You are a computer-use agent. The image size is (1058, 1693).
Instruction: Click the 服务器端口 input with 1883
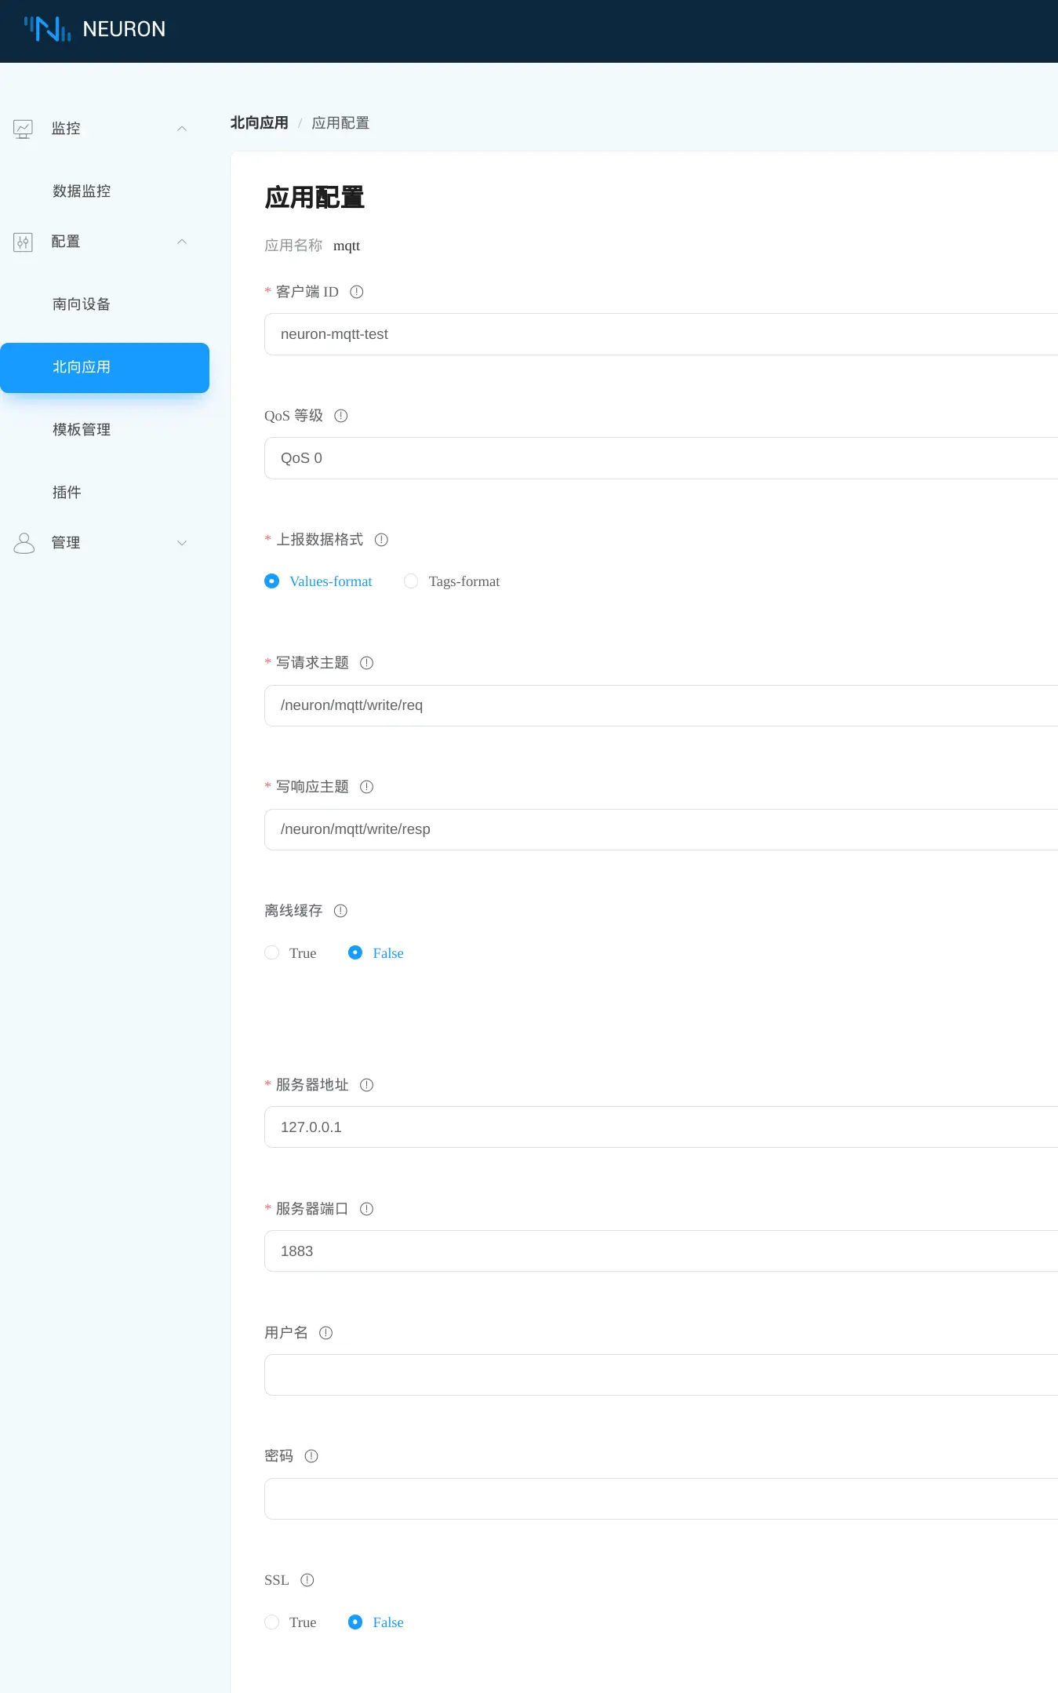[661, 1251]
